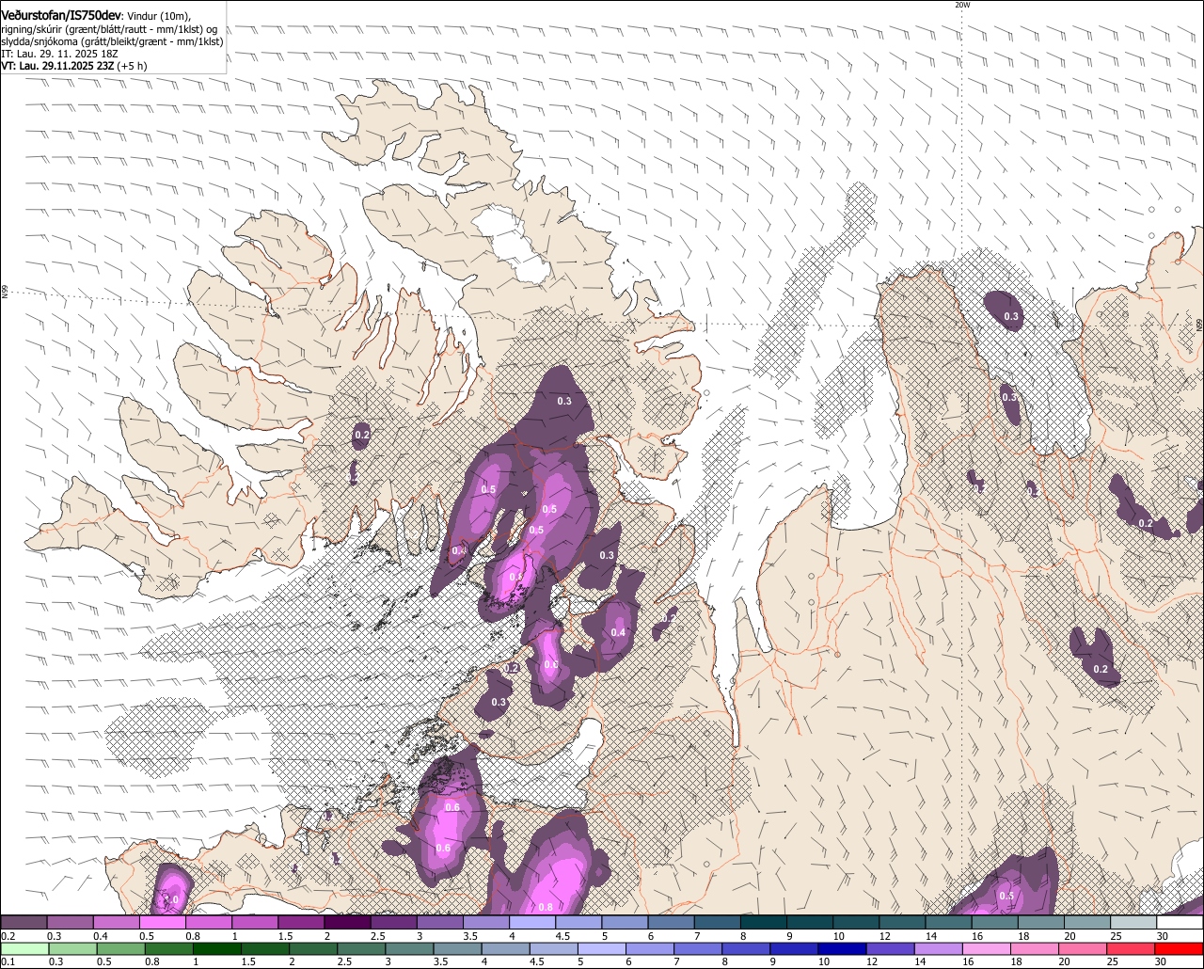This screenshot has height=969, width=1204.
Task: Click the 0.8 precipitation label on the map
Action: click(x=546, y=907)
